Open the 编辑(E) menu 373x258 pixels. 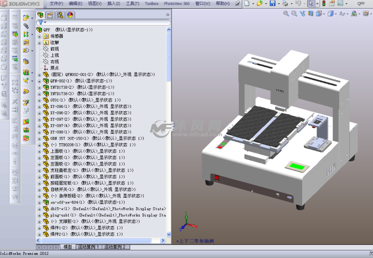(x=76, y=4)
